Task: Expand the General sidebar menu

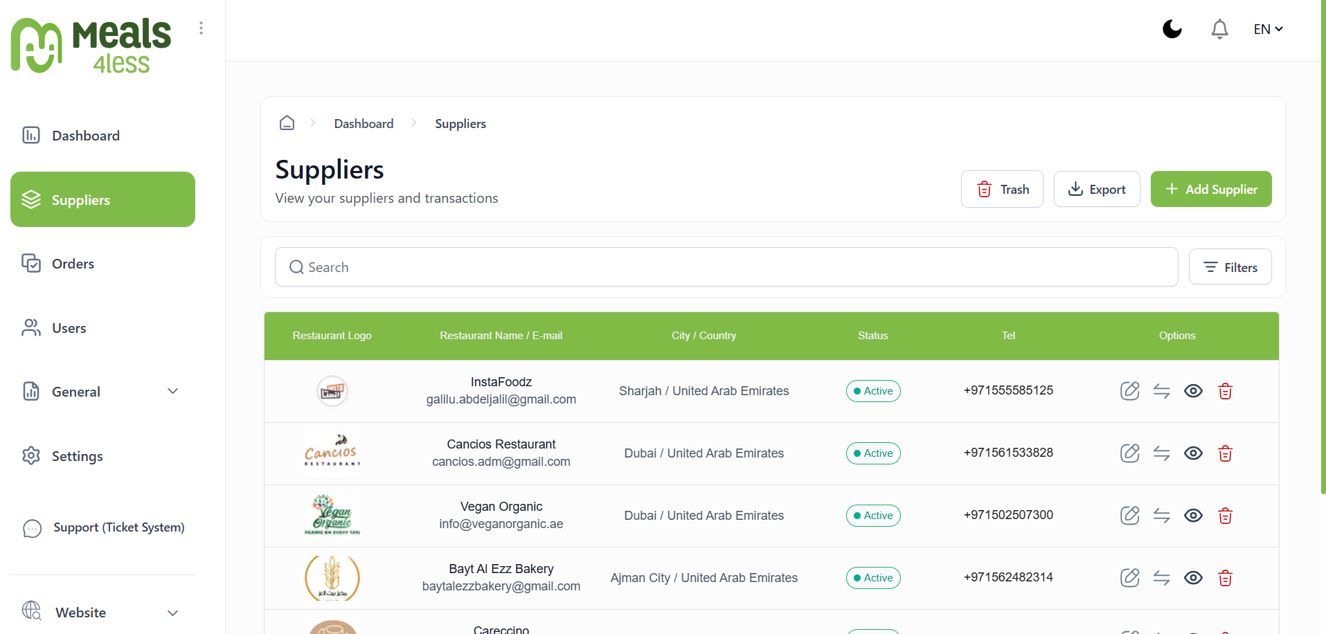Action: pos(101,392)
